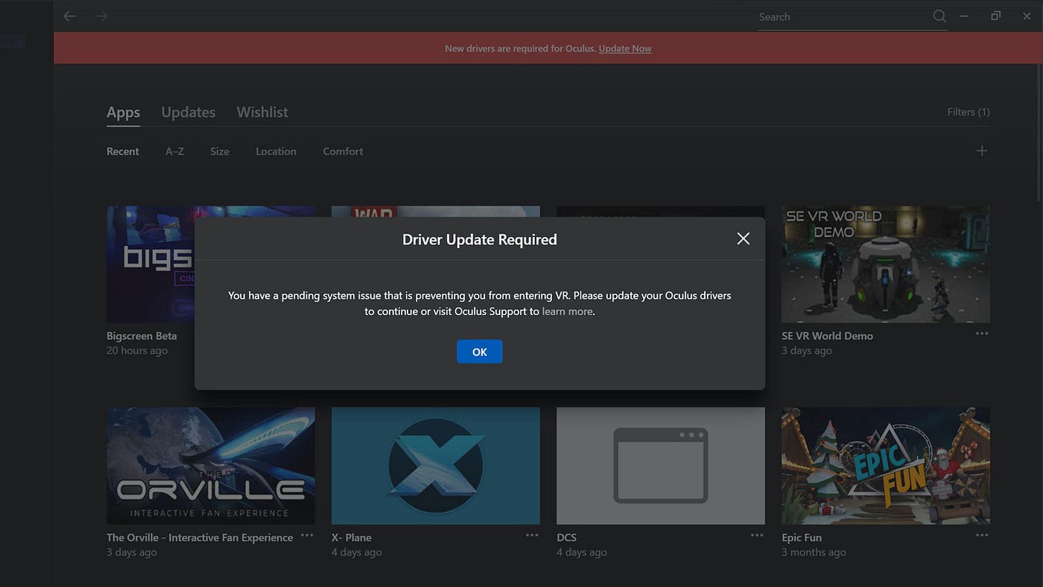Open the SE VR World Demo thumbnail
1043x587 pixels.
pos(886,264)
